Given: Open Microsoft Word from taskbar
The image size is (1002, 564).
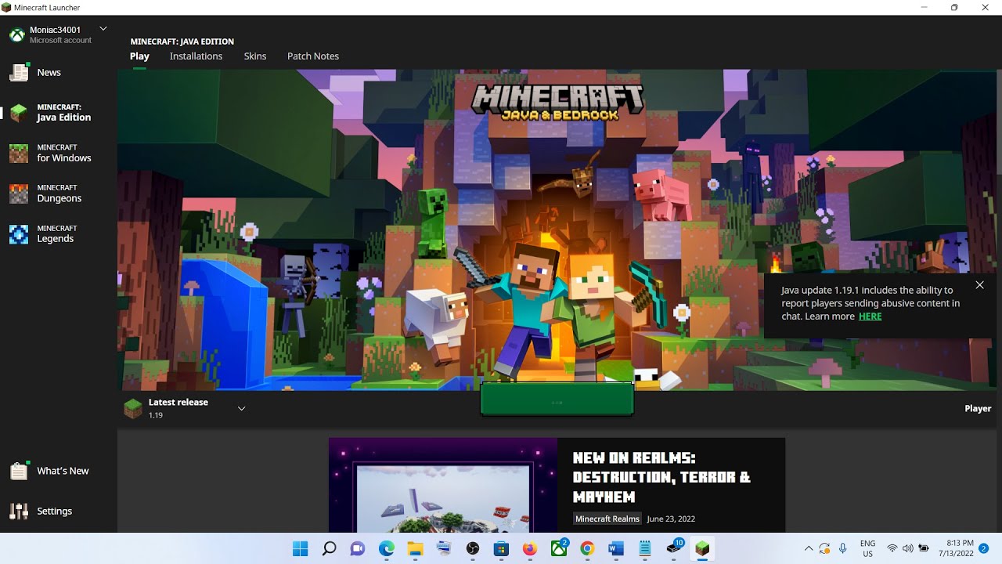Looking at the screenshot, I should pyautogui.click(x=616, y=548).
